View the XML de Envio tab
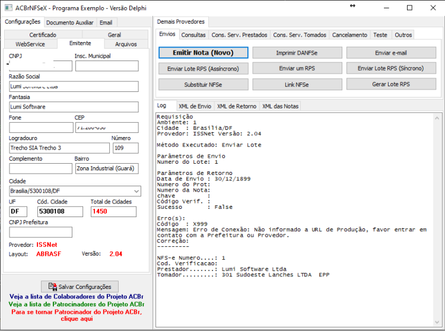 [x=195, y=106]
